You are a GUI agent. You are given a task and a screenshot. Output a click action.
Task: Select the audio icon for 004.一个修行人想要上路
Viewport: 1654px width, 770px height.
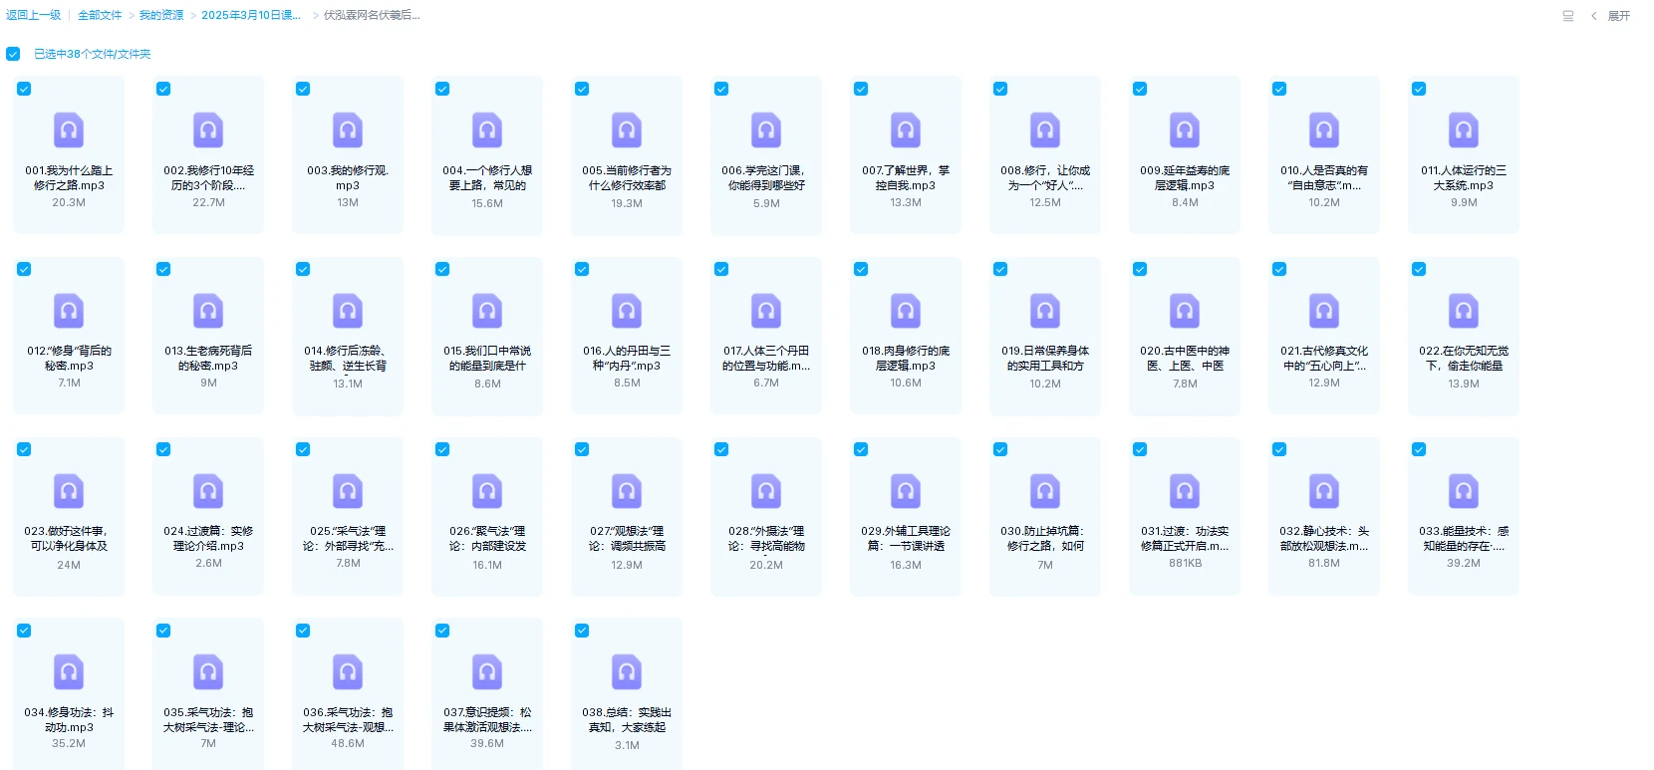[x=487, y=130]
